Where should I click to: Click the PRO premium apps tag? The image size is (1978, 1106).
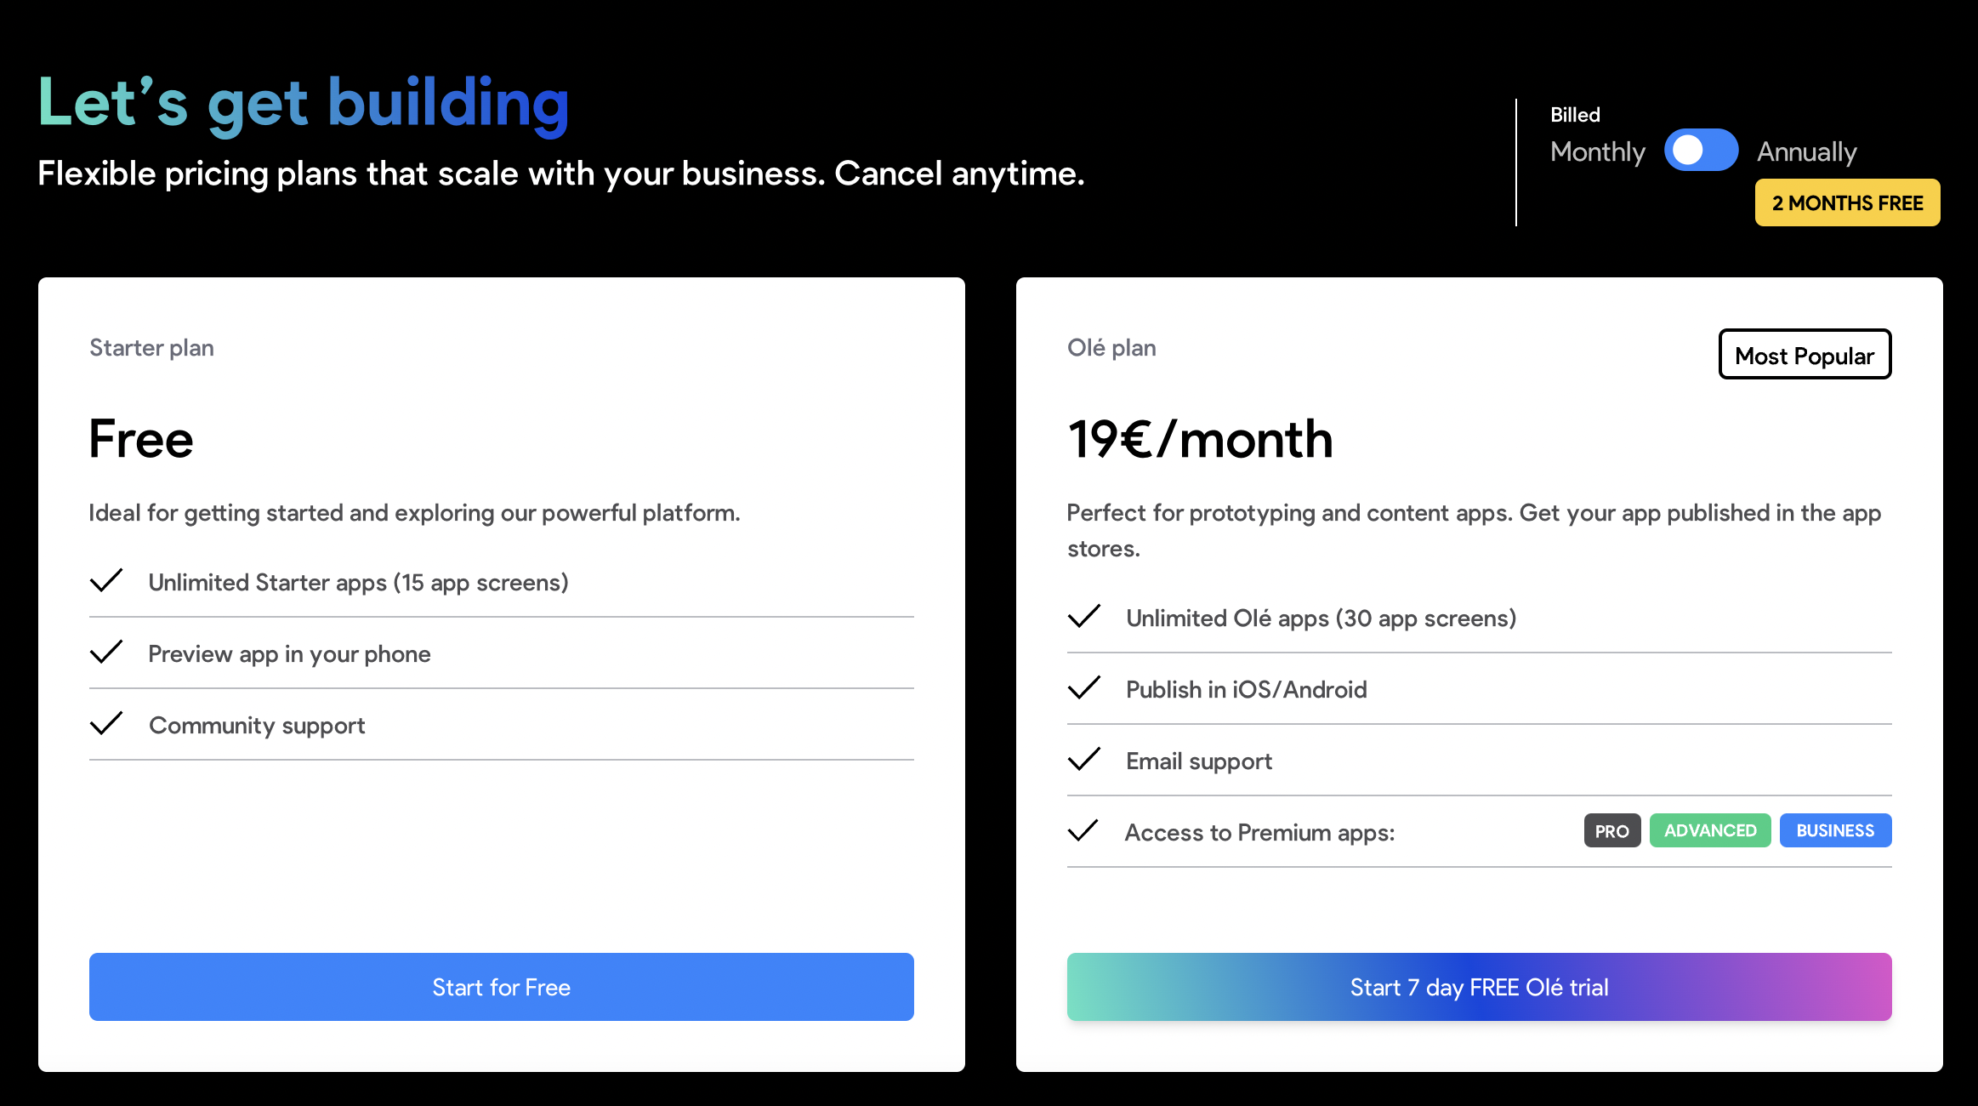[1611, 830]
